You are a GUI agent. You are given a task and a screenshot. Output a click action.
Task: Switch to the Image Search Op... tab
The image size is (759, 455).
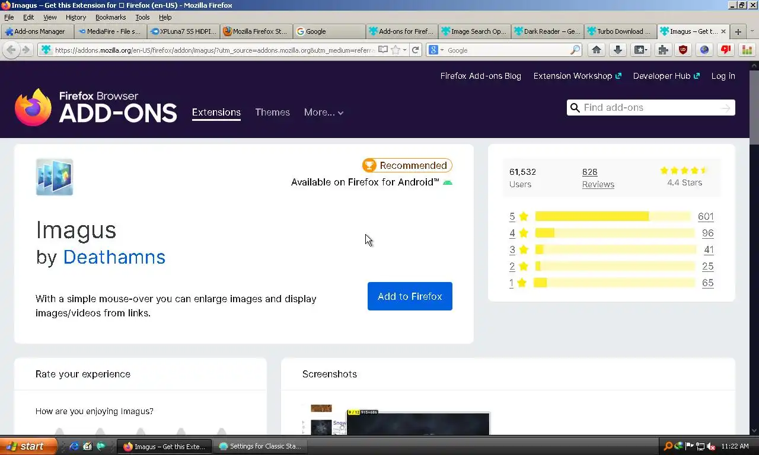(x=474, y=31)
